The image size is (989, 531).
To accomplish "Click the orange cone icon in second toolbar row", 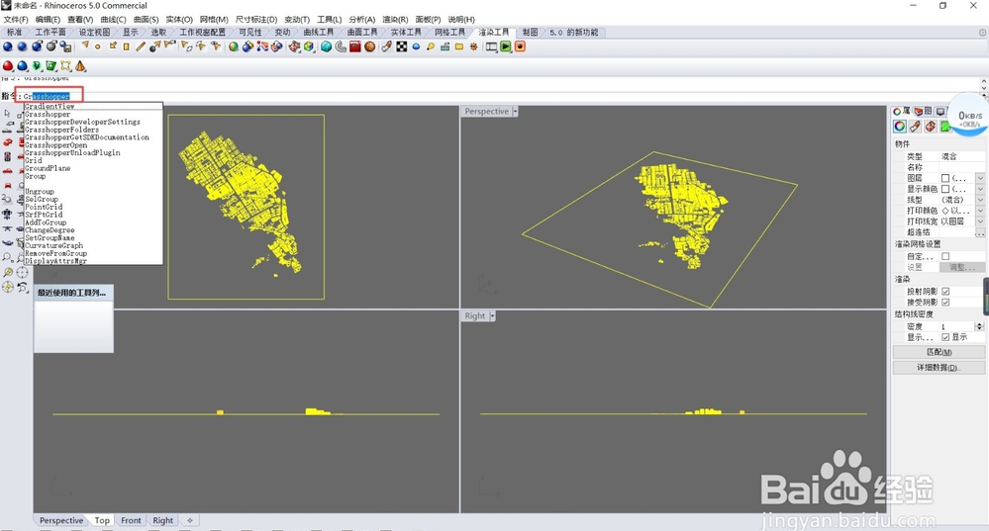I will click(x=80, y=66).
